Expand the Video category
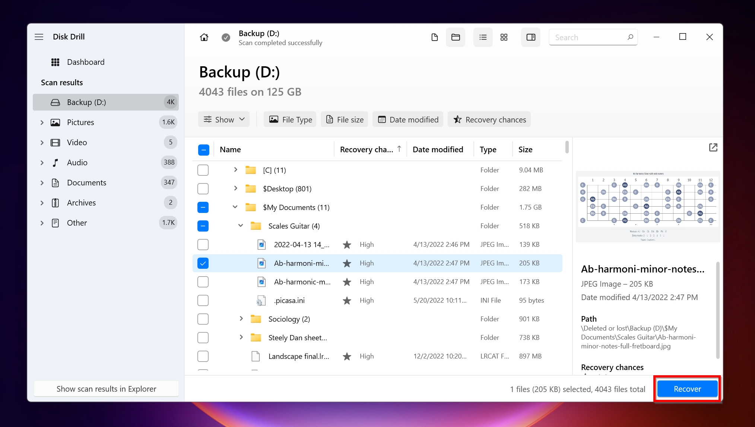Viewport: 755px width, 427px height. pos(42,143)
